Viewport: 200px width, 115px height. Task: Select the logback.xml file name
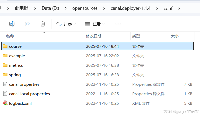[x=20, y=103]
